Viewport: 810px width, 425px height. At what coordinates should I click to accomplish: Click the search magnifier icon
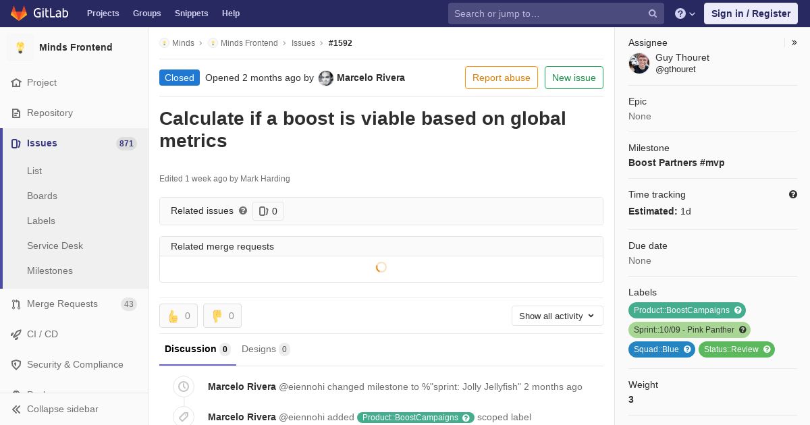click(653, 13)
